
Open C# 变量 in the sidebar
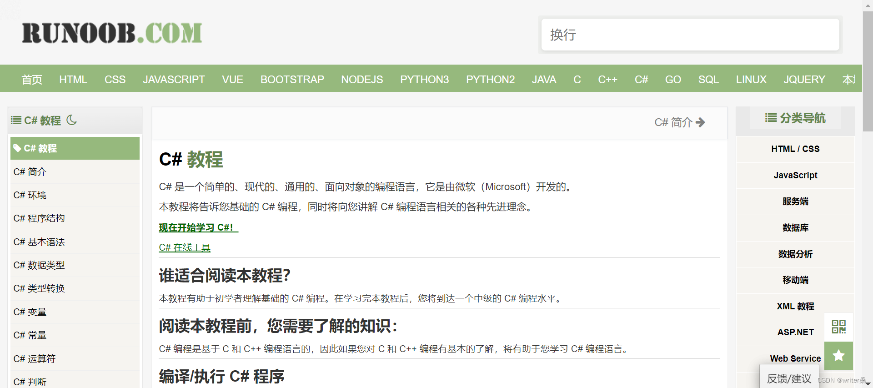75,312
